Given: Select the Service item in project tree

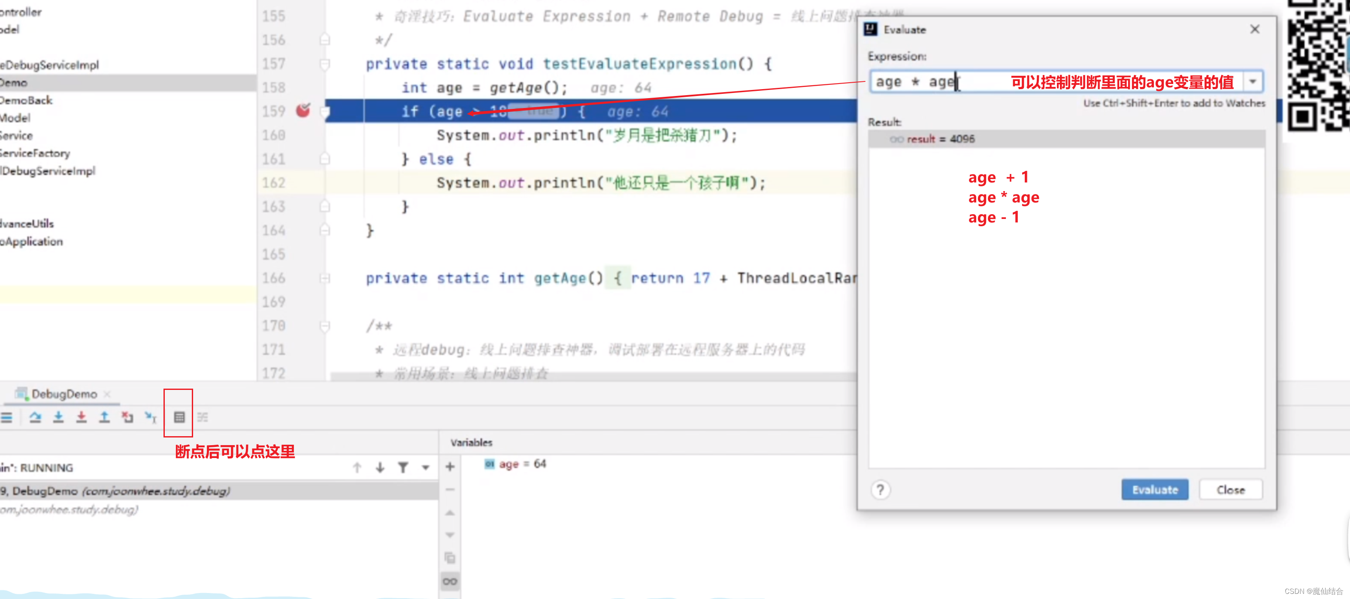Looking at the screenshot, I should click(16, 135).
